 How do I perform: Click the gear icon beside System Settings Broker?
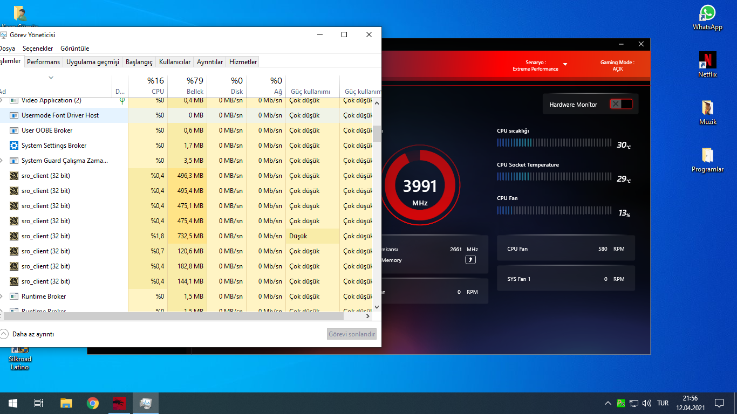pyautogui.click(x=14, y=146)
